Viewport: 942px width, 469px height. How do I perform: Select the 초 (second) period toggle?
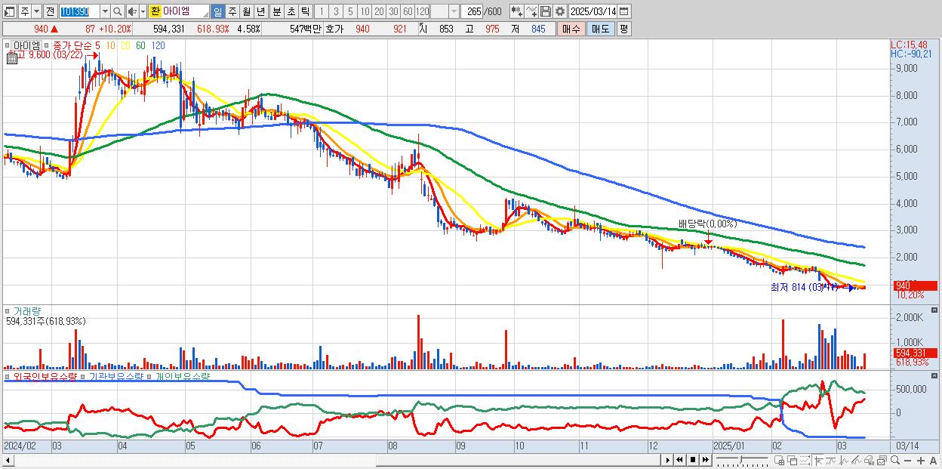(x=291, y=11)
